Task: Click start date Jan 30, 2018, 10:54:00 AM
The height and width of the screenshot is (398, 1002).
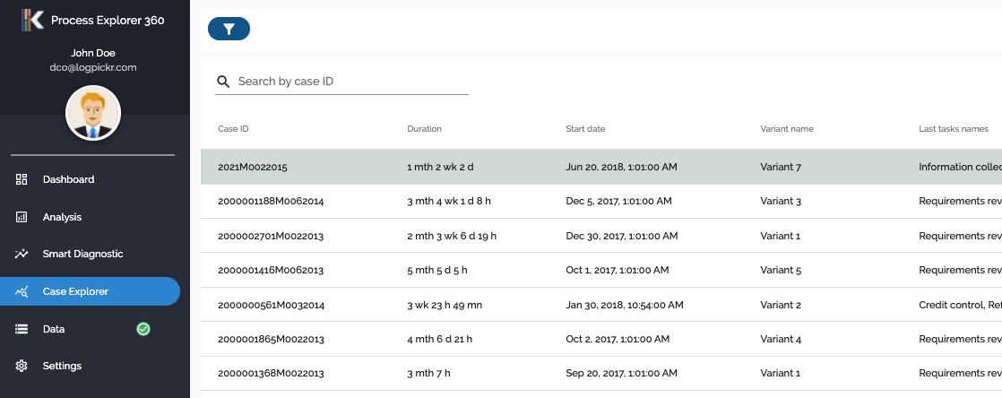Action: pyautogui.click(x=625, y=306)
